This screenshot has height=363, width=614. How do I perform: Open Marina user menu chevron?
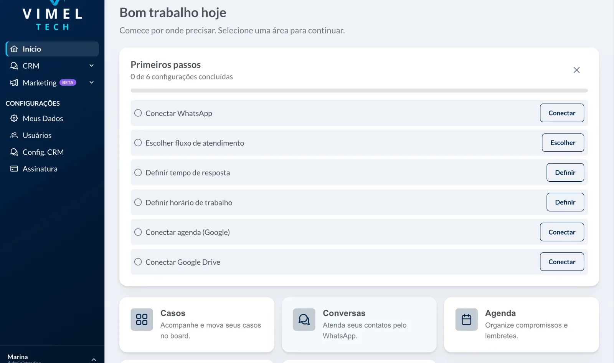coord(94,360)
